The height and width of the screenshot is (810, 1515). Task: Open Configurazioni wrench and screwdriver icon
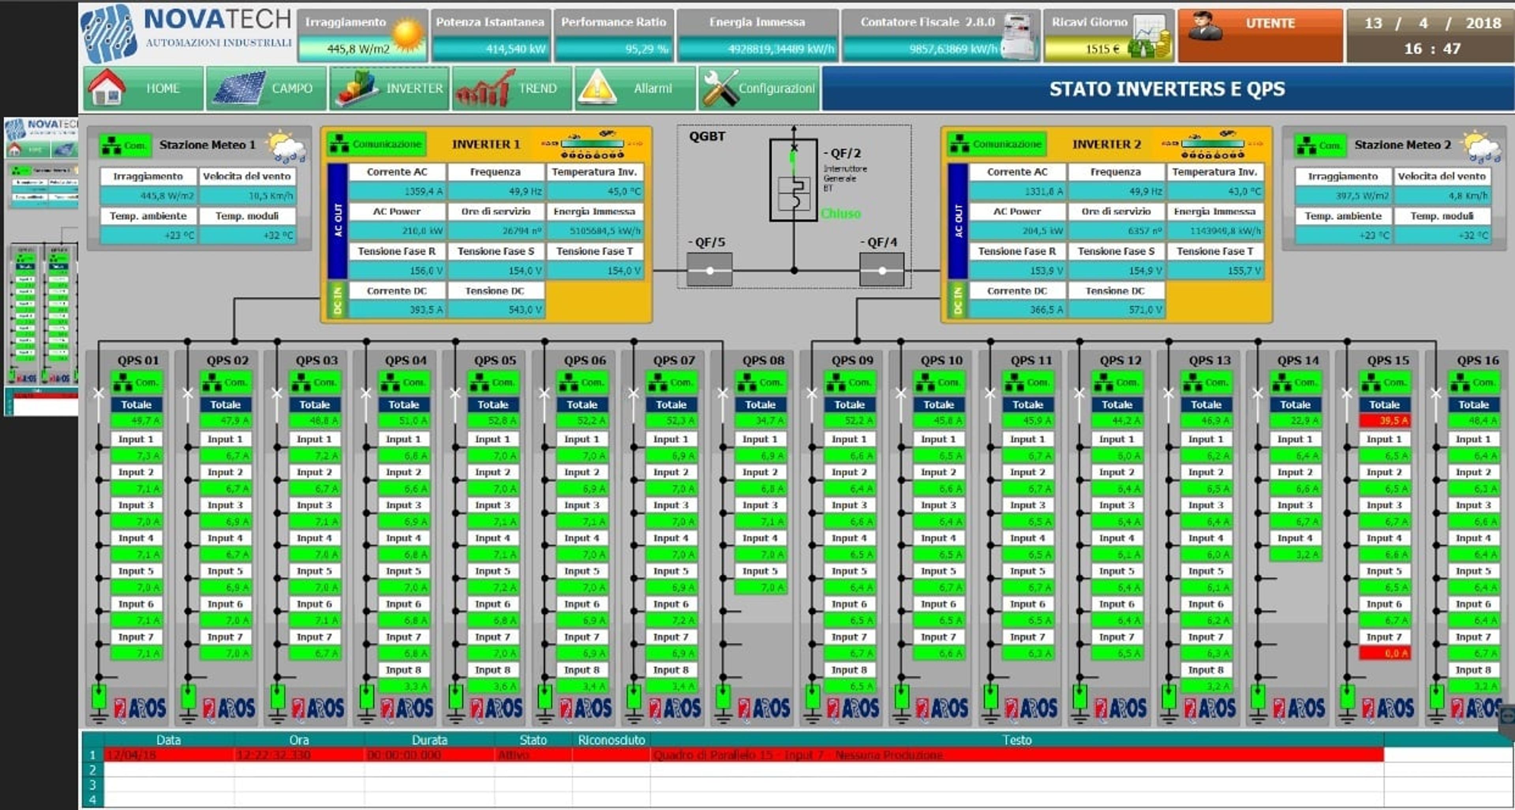[720, 88]
